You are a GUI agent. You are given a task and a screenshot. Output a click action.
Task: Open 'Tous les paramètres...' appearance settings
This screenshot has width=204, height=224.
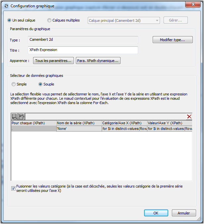click(x=54, y=61)
